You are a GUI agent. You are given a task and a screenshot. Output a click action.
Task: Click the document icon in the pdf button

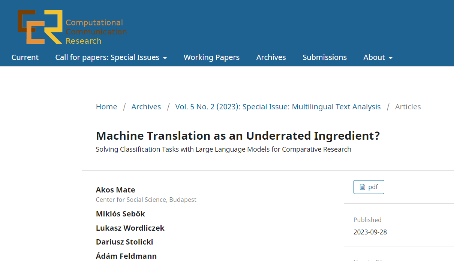point(362,187)
